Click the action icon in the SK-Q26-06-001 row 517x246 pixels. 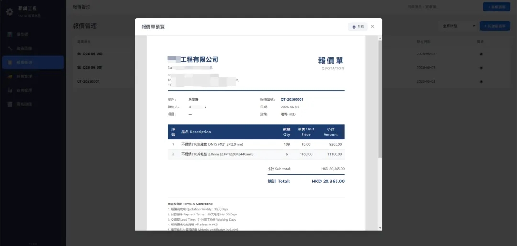point(481,68)
